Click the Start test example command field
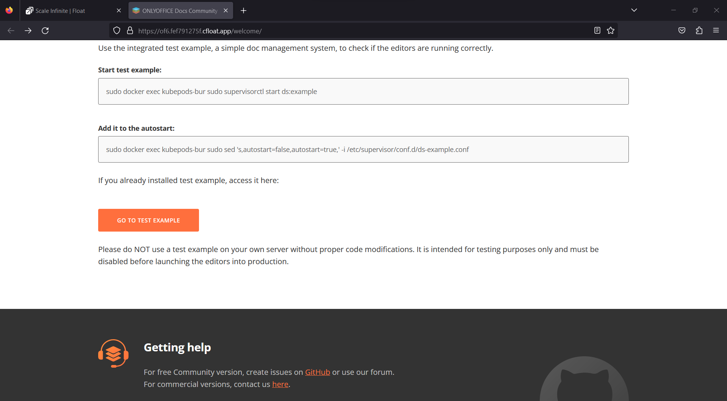Viewport: 727px width, 401px height. pyautogui.click(x=363, y=91)
